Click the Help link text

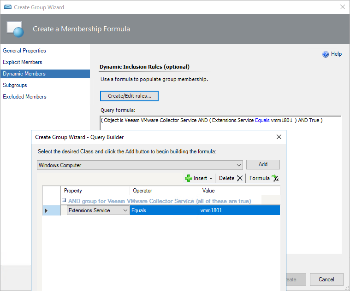click(336, 54)
